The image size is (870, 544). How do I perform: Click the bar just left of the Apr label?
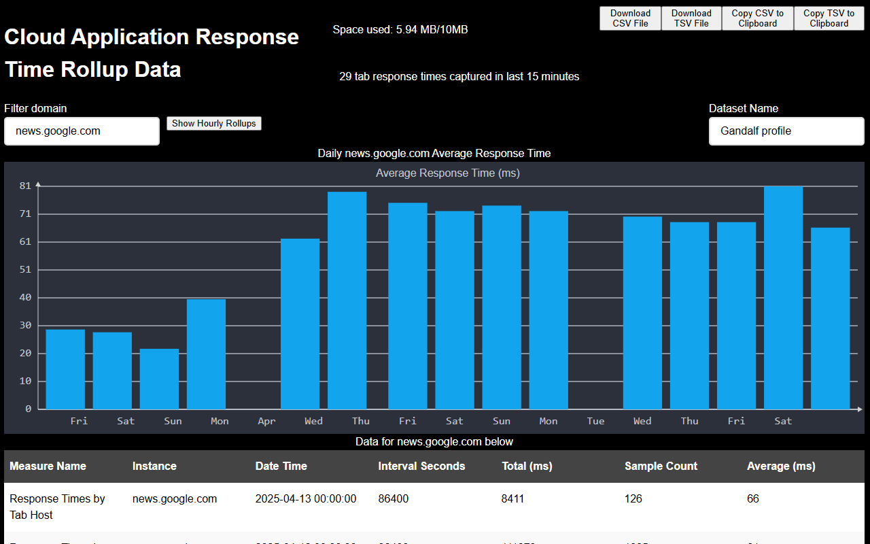click(206, 354)
